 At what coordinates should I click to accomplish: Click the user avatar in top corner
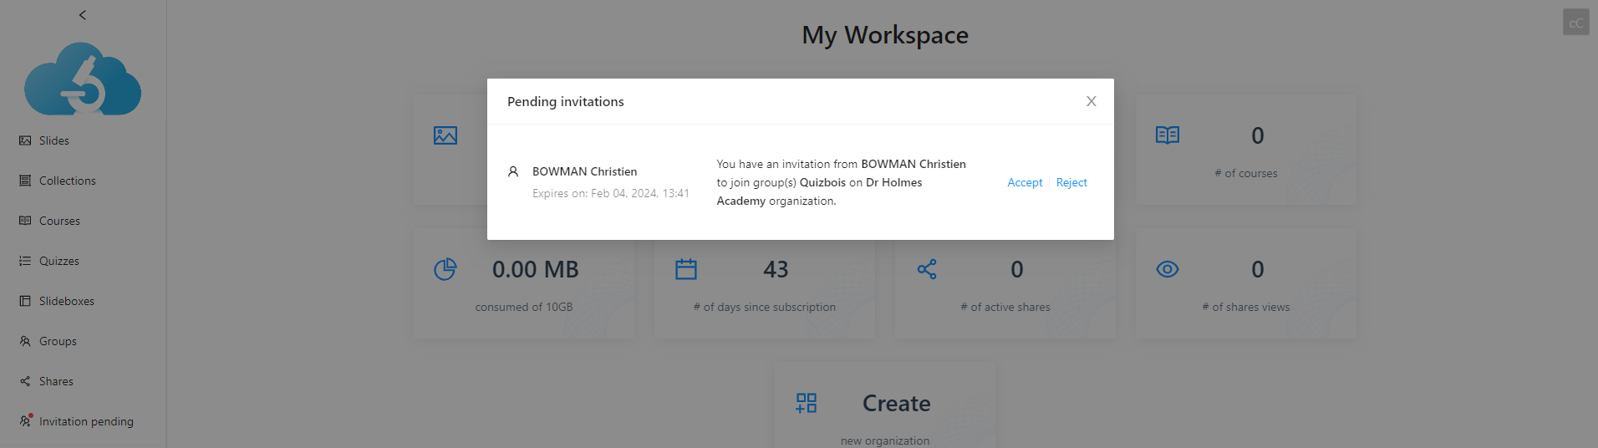point(1575,23)
